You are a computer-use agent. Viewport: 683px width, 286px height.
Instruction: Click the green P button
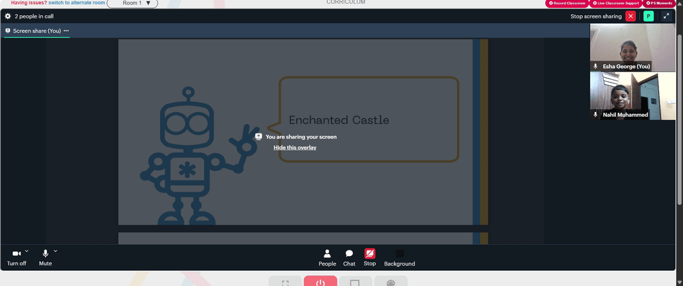[649, 16]
